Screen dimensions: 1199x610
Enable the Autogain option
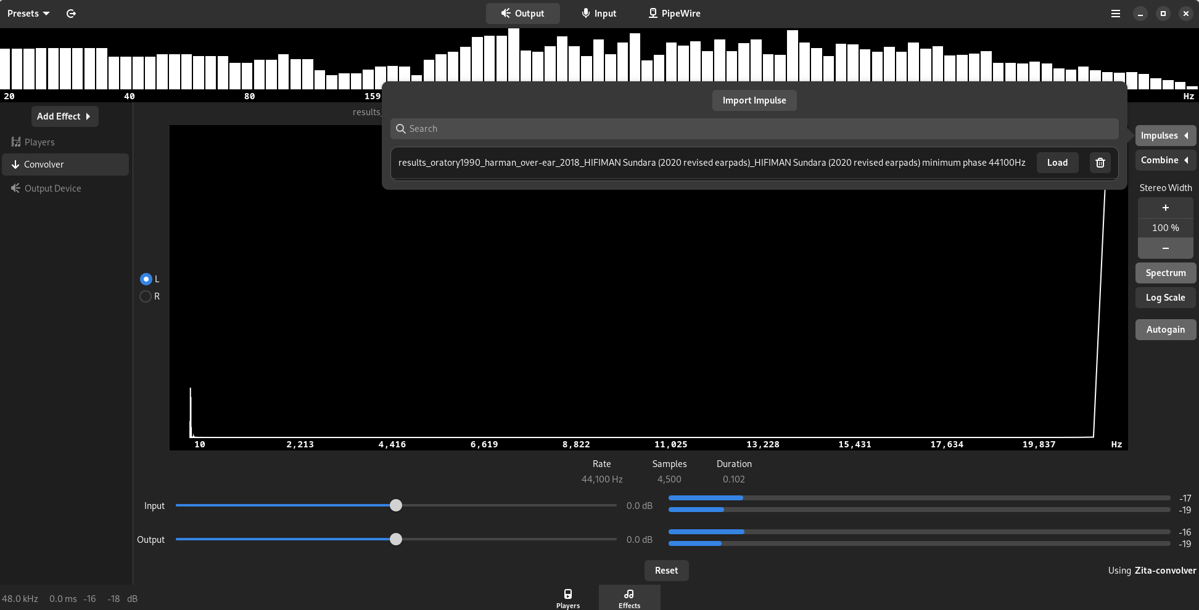1165,330
